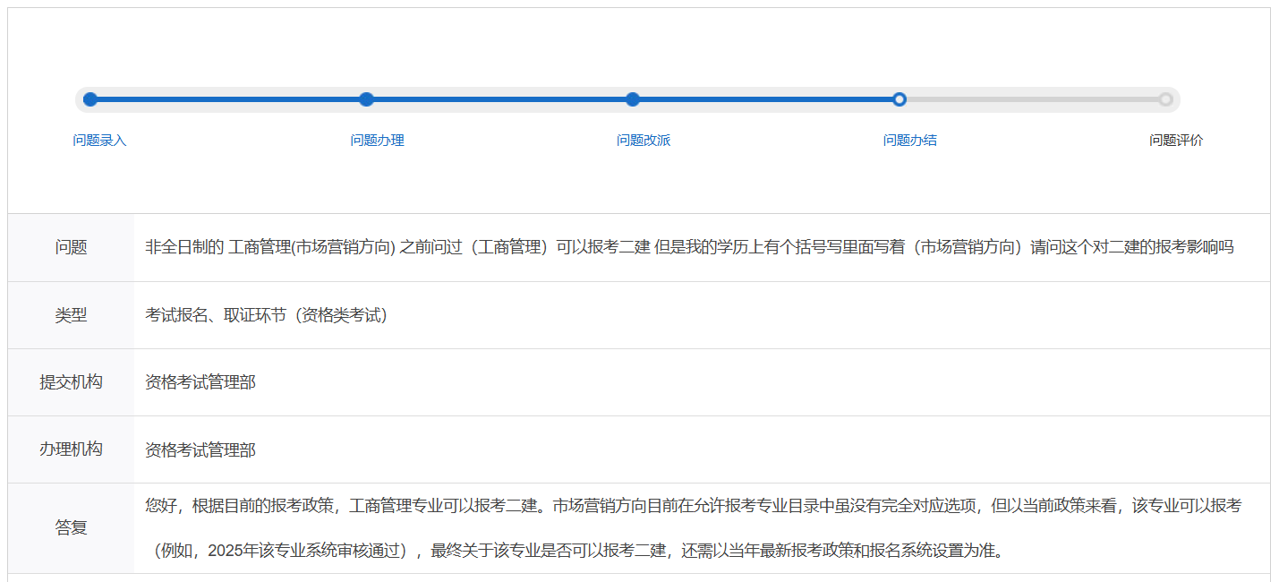Click the 问题评价 step label
Viewport: 1279px width, 582px height.
(x=1176, y=141)
